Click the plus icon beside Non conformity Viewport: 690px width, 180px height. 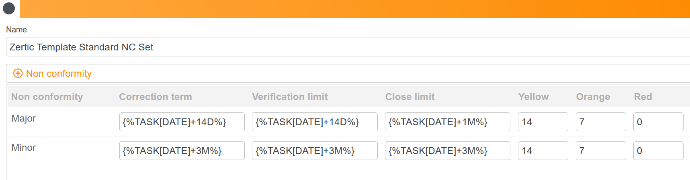pyautogui.click(x=18, y=74)
